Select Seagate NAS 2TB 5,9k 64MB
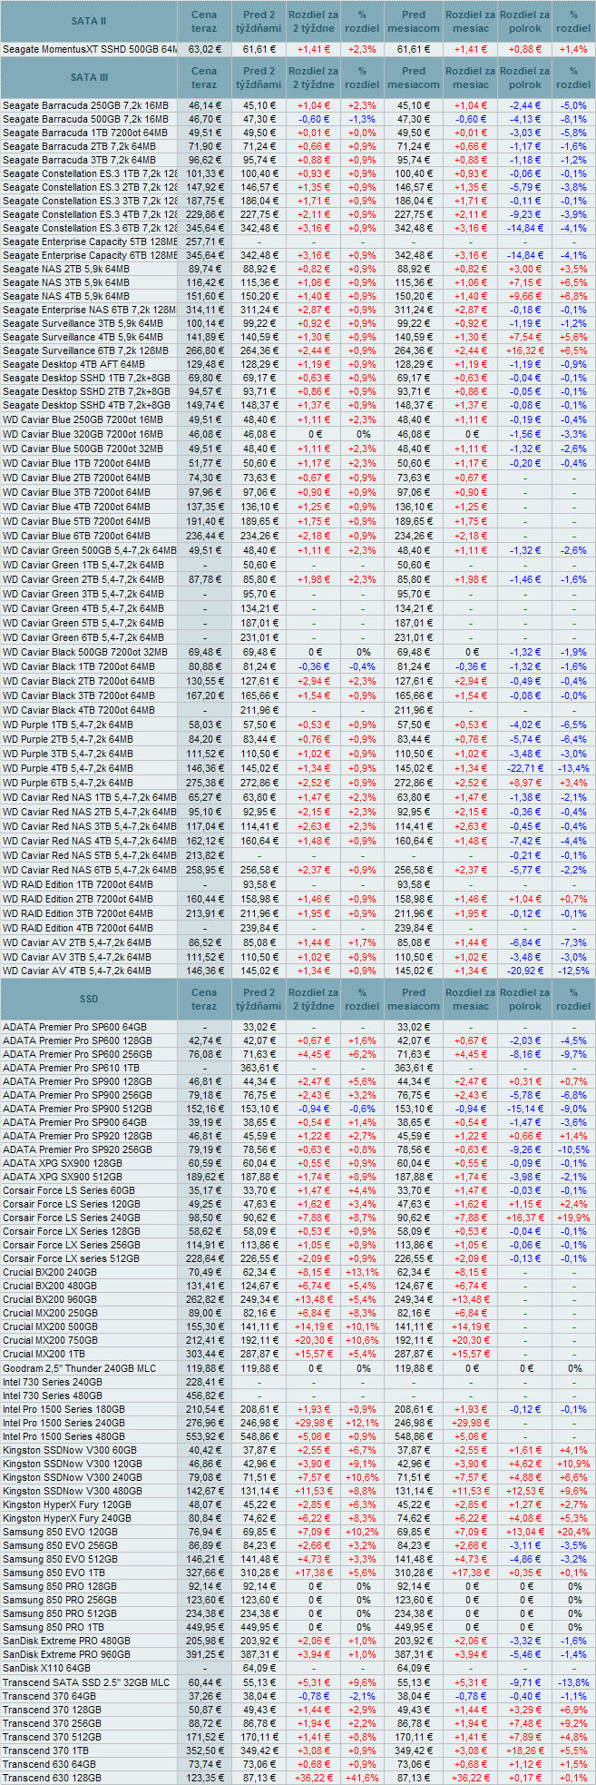The width and height of the screenshot is (596, 1785). tap(66, 269)
